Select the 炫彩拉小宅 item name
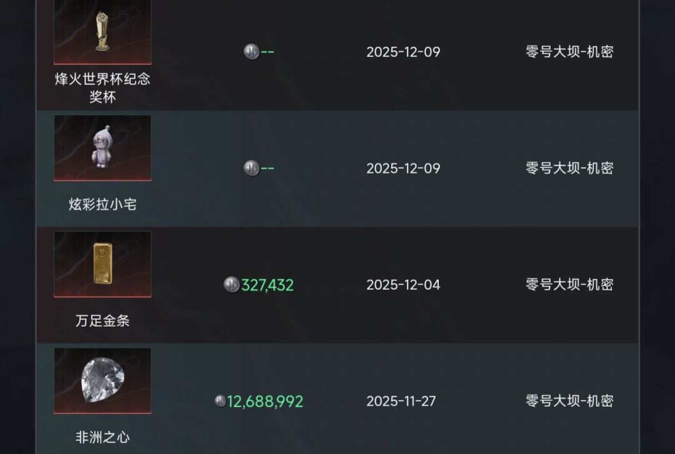Screen dimensions: 675x454 pos(102,204)
